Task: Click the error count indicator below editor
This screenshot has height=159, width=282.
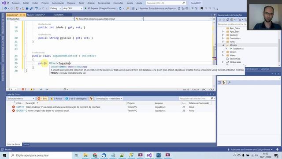Action: (x=24, y=89)
